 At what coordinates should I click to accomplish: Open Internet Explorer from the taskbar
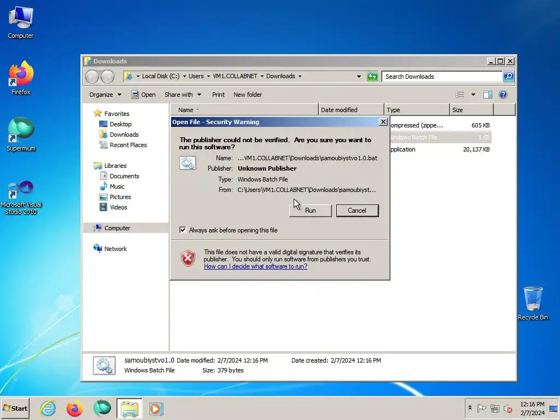pos(48,408)
